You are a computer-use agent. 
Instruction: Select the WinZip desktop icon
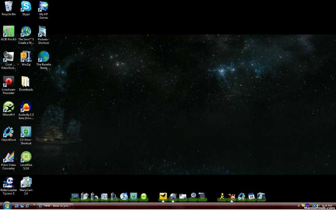click(x=26, y=57)
